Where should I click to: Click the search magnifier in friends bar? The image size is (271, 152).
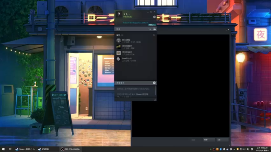tap(150, 29)
